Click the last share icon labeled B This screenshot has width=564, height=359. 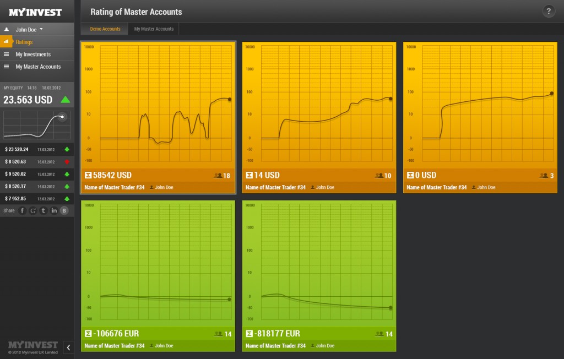(64, 210)
